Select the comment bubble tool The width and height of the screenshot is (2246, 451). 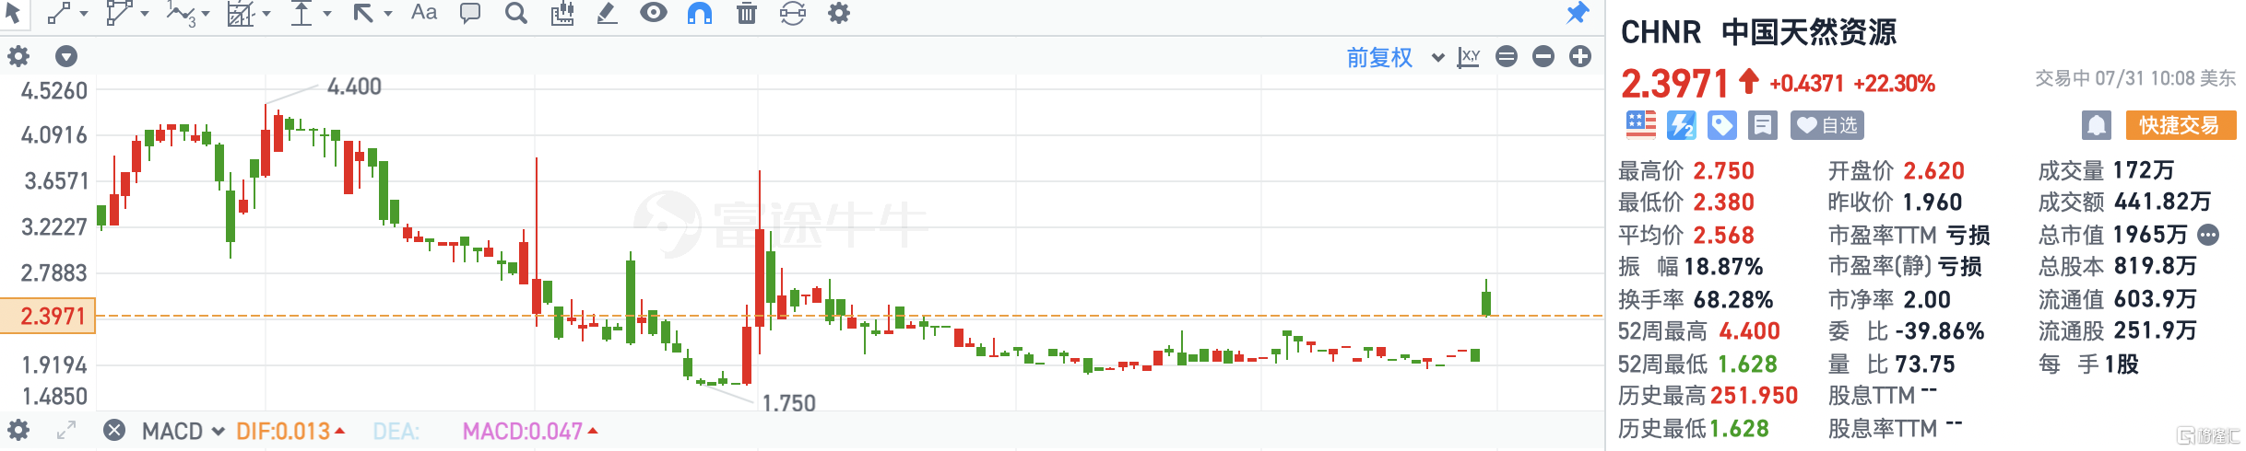click(x=470, y=13)
